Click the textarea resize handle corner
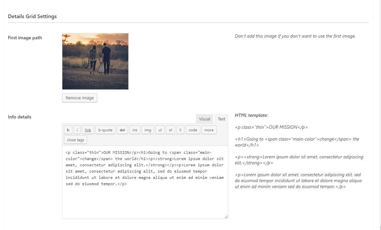The image size is (381, 230). coord(226,216)
